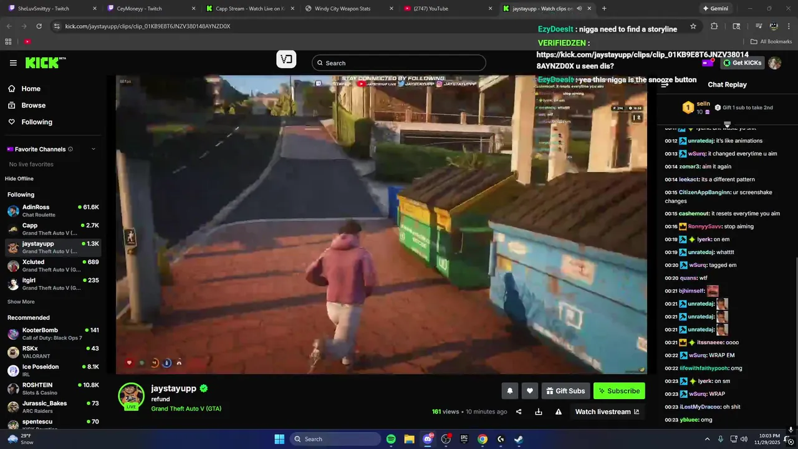
Task: Open the Chrome three-dot menu
Action: point(789,26)
